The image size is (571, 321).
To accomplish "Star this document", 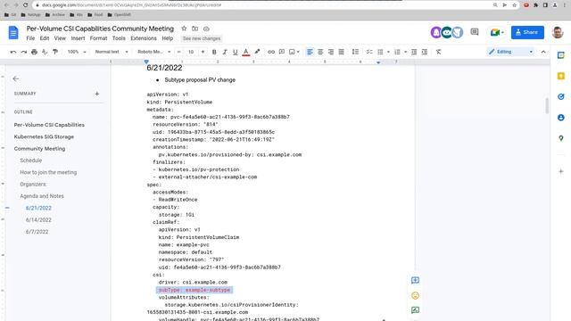I will click(x=184, y=29).
